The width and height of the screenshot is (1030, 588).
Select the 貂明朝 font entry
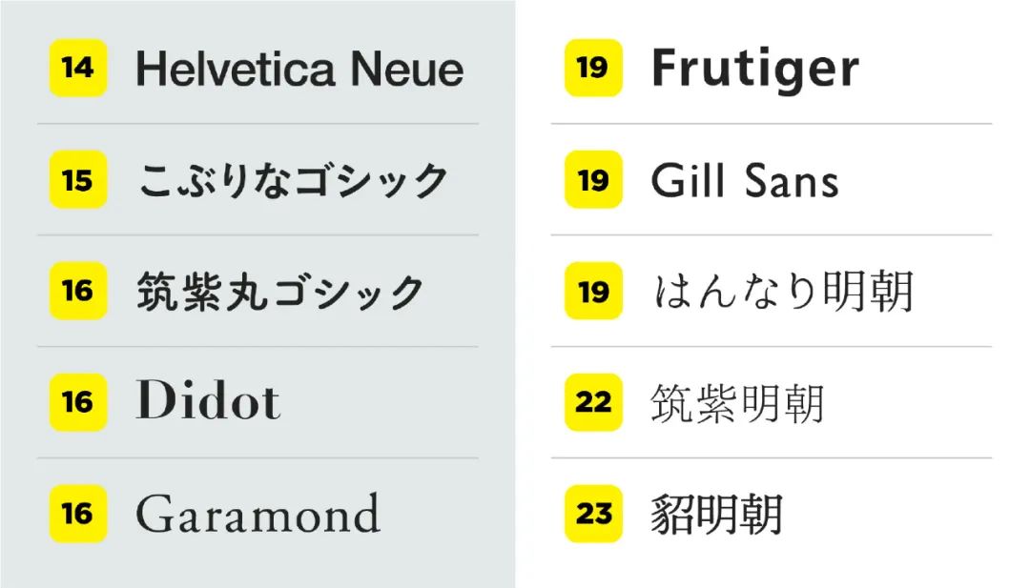click(716, 515)
